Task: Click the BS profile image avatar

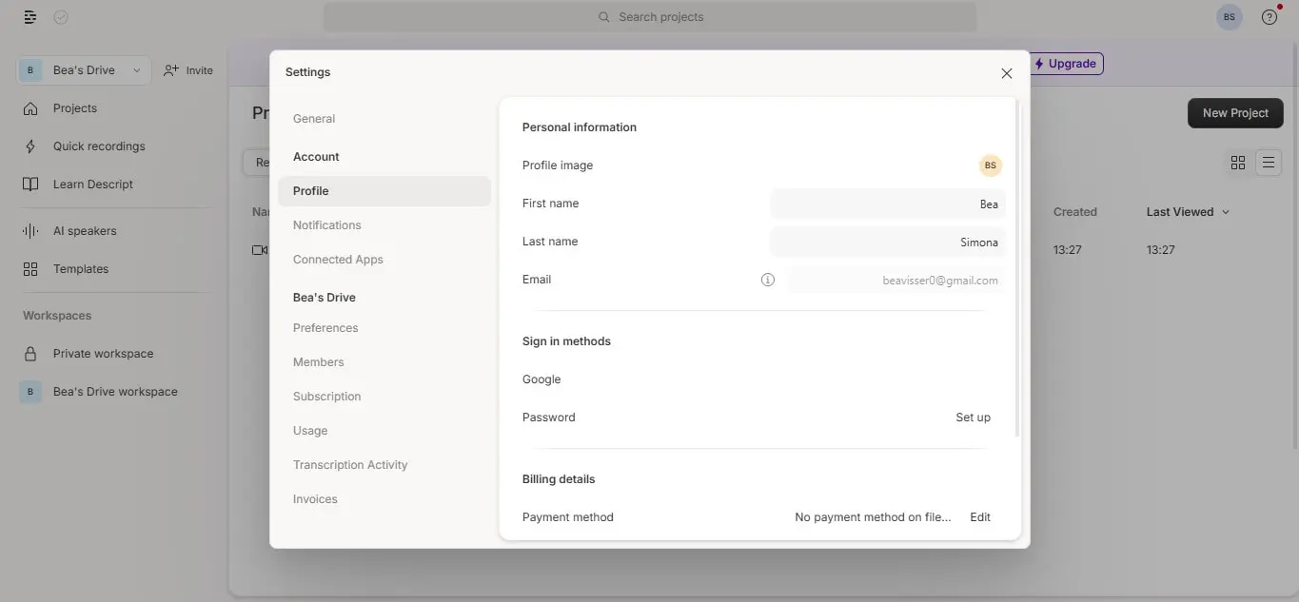Action: (x=991, y=165)
